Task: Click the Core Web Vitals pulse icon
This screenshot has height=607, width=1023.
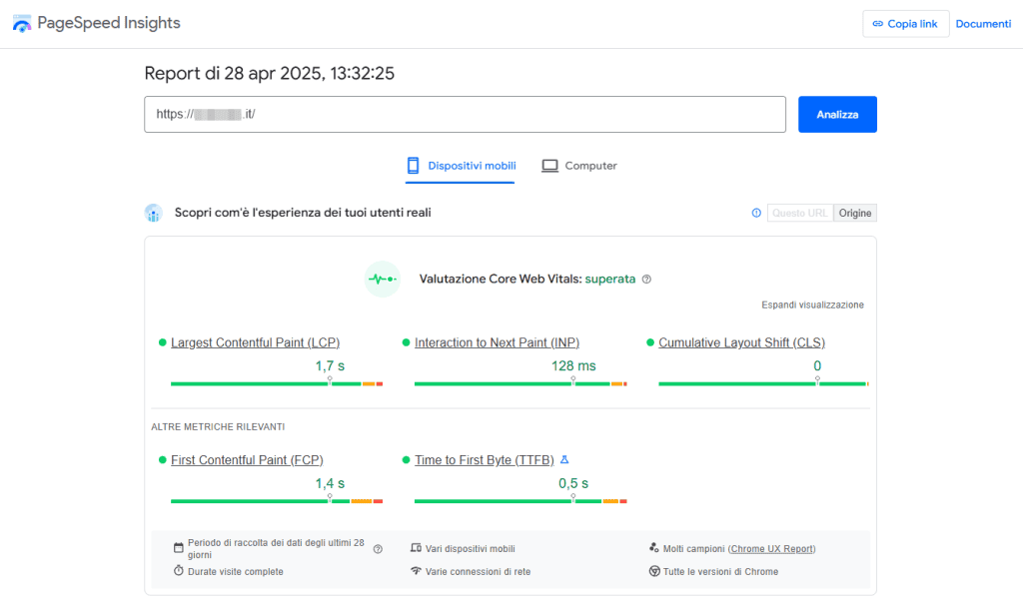Action: pos(383,280)
